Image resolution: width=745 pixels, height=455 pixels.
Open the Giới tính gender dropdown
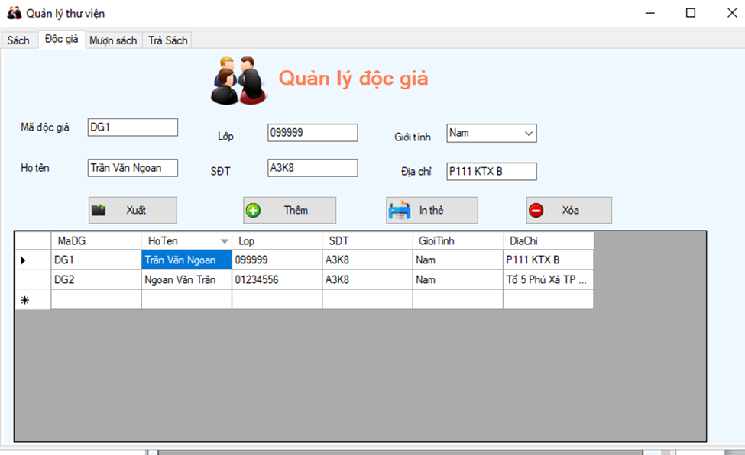coord(528,133)
